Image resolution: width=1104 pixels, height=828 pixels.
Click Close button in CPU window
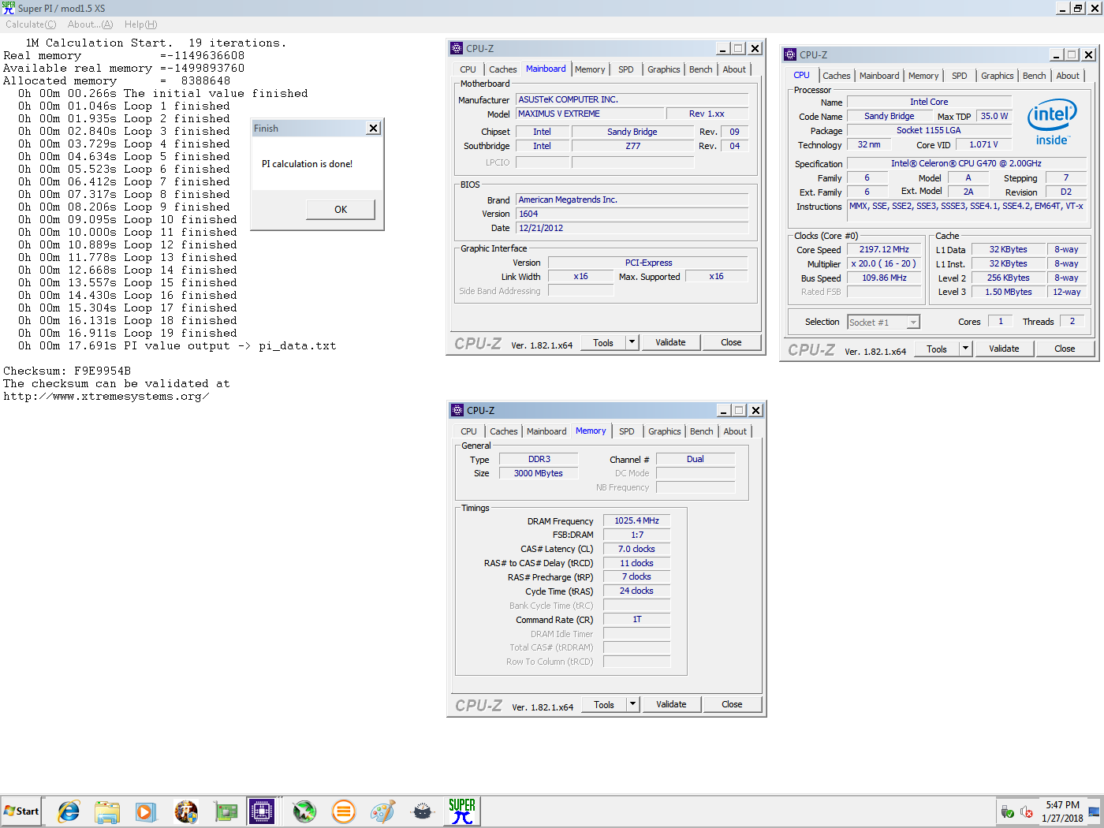pyautogui.click(x=1065, y=349)
